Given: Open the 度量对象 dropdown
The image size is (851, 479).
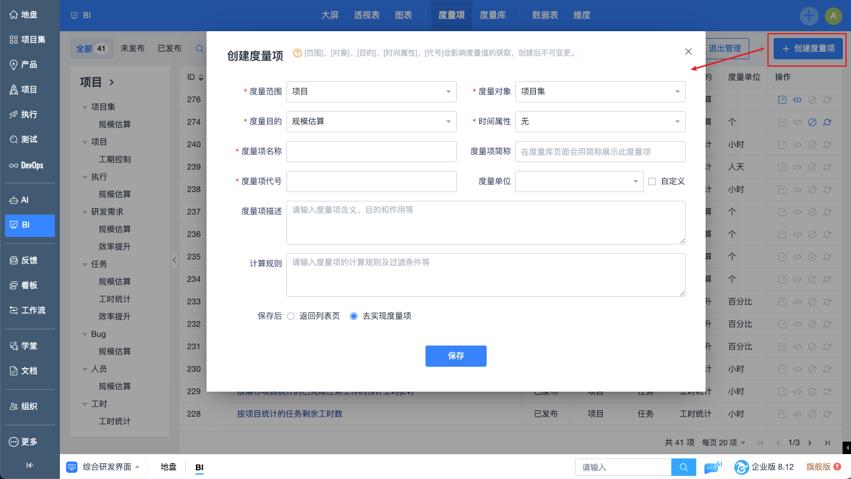Looking at the screenshot, I should coord(600,92).
